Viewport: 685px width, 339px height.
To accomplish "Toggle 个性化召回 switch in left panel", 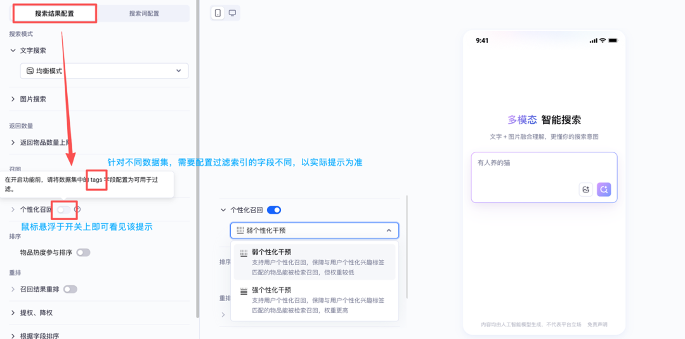I will tap(64, 209).
